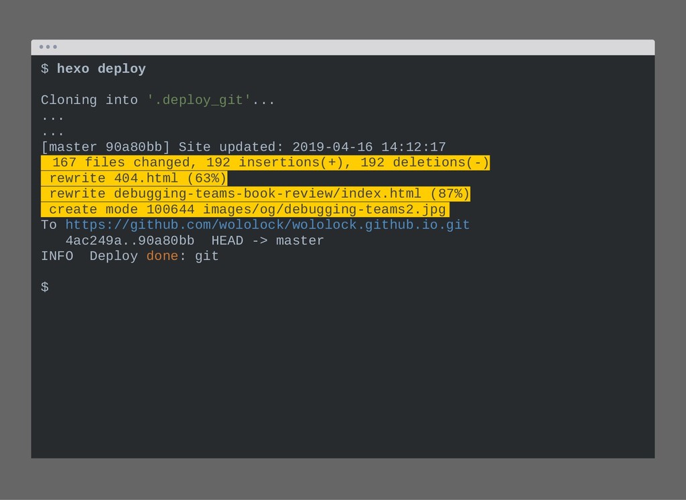The width and height of the screenshot is (686, 500).
Task: Click the '4ac249a..90a80bb' hash range
Action: tap(130, 241)
